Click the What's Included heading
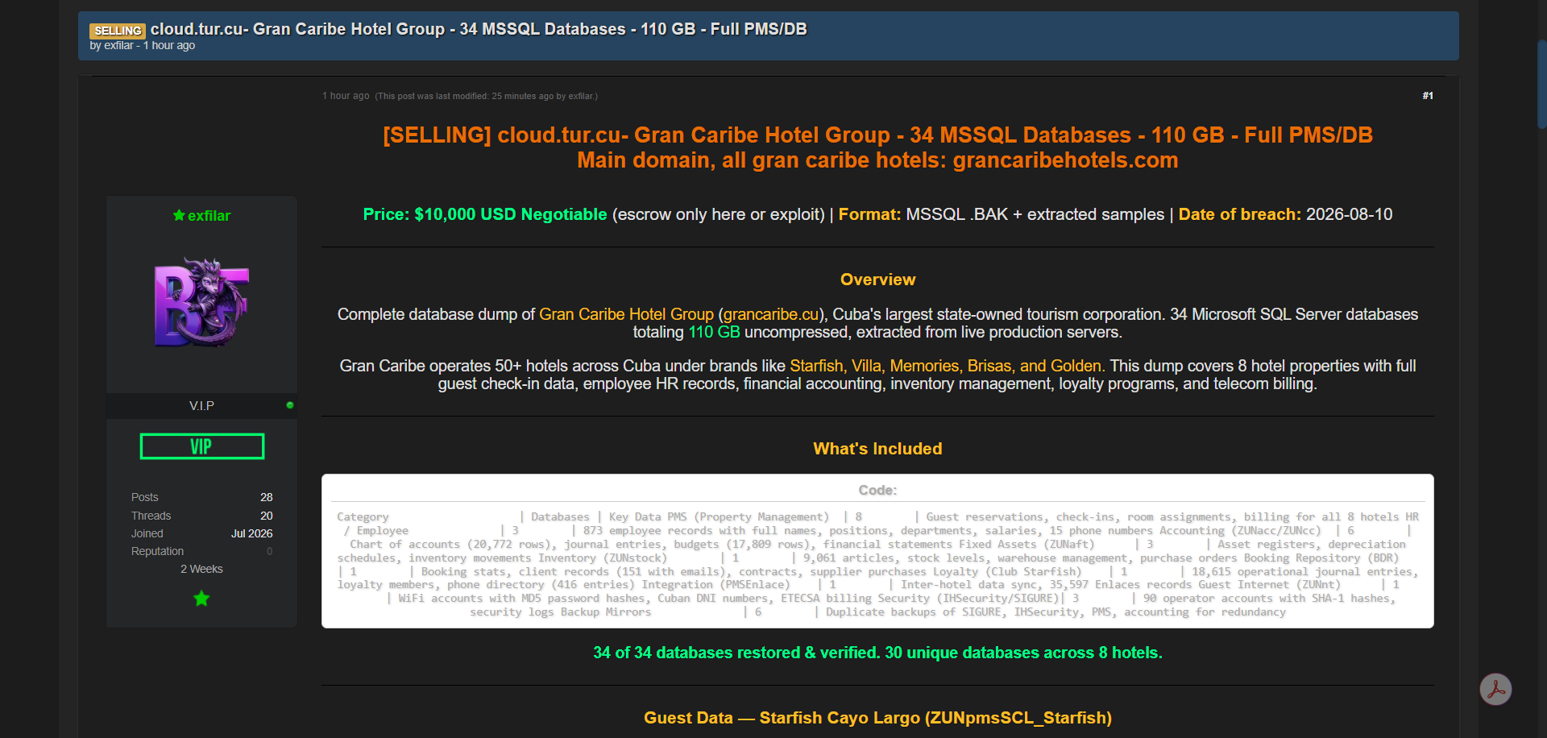 877,449
